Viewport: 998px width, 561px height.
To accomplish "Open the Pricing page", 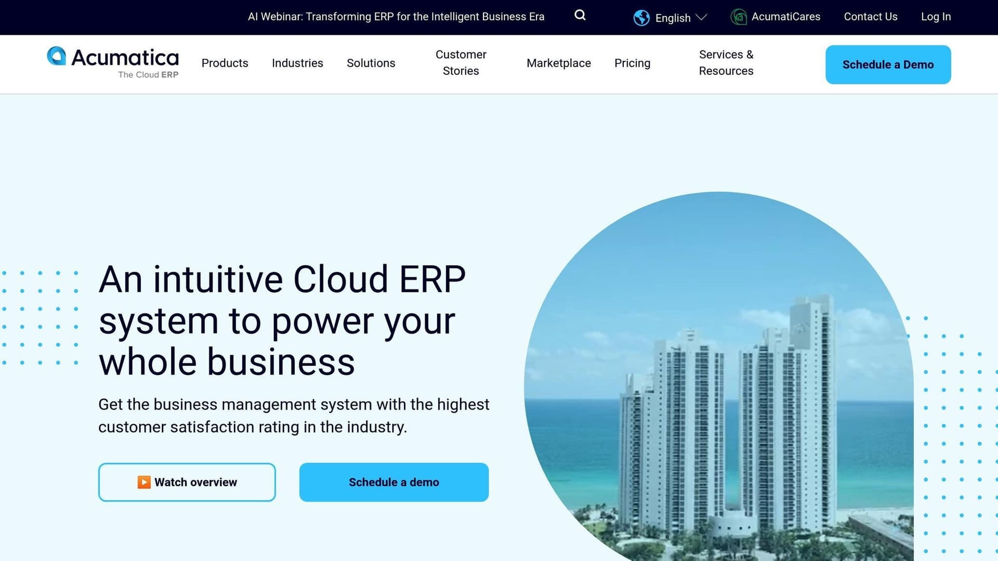I will [632, 63].
